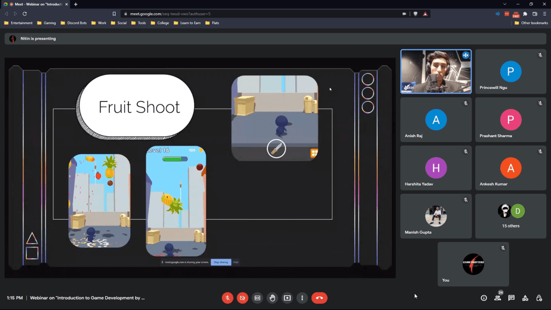551x310 pixels.
Task: Click Hide on sharing notification
Action: coord(236,262)
